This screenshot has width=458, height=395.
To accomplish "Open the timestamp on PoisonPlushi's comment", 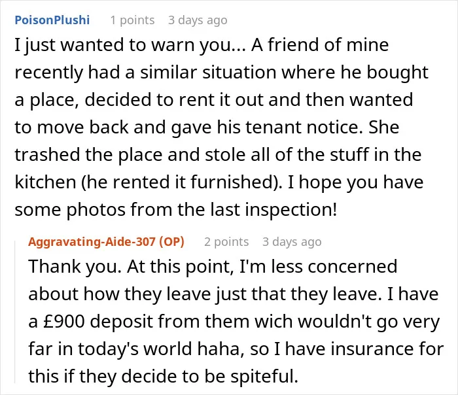I will point(198,20).
